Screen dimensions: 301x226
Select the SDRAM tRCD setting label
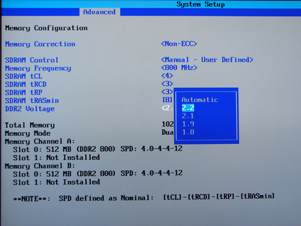pyautogui.click(x=26, y=84)
